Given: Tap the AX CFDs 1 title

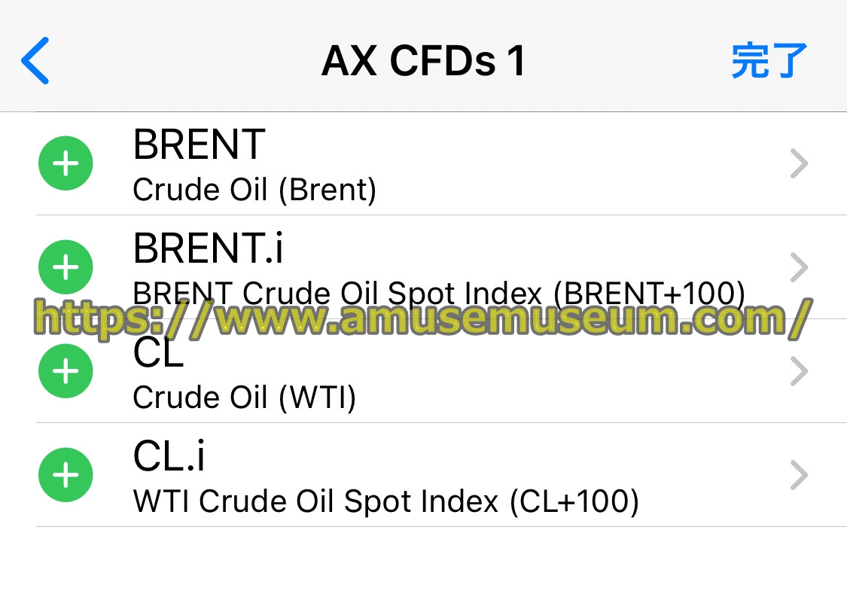Looking at the screenshot, I should [x=423, y=60].
